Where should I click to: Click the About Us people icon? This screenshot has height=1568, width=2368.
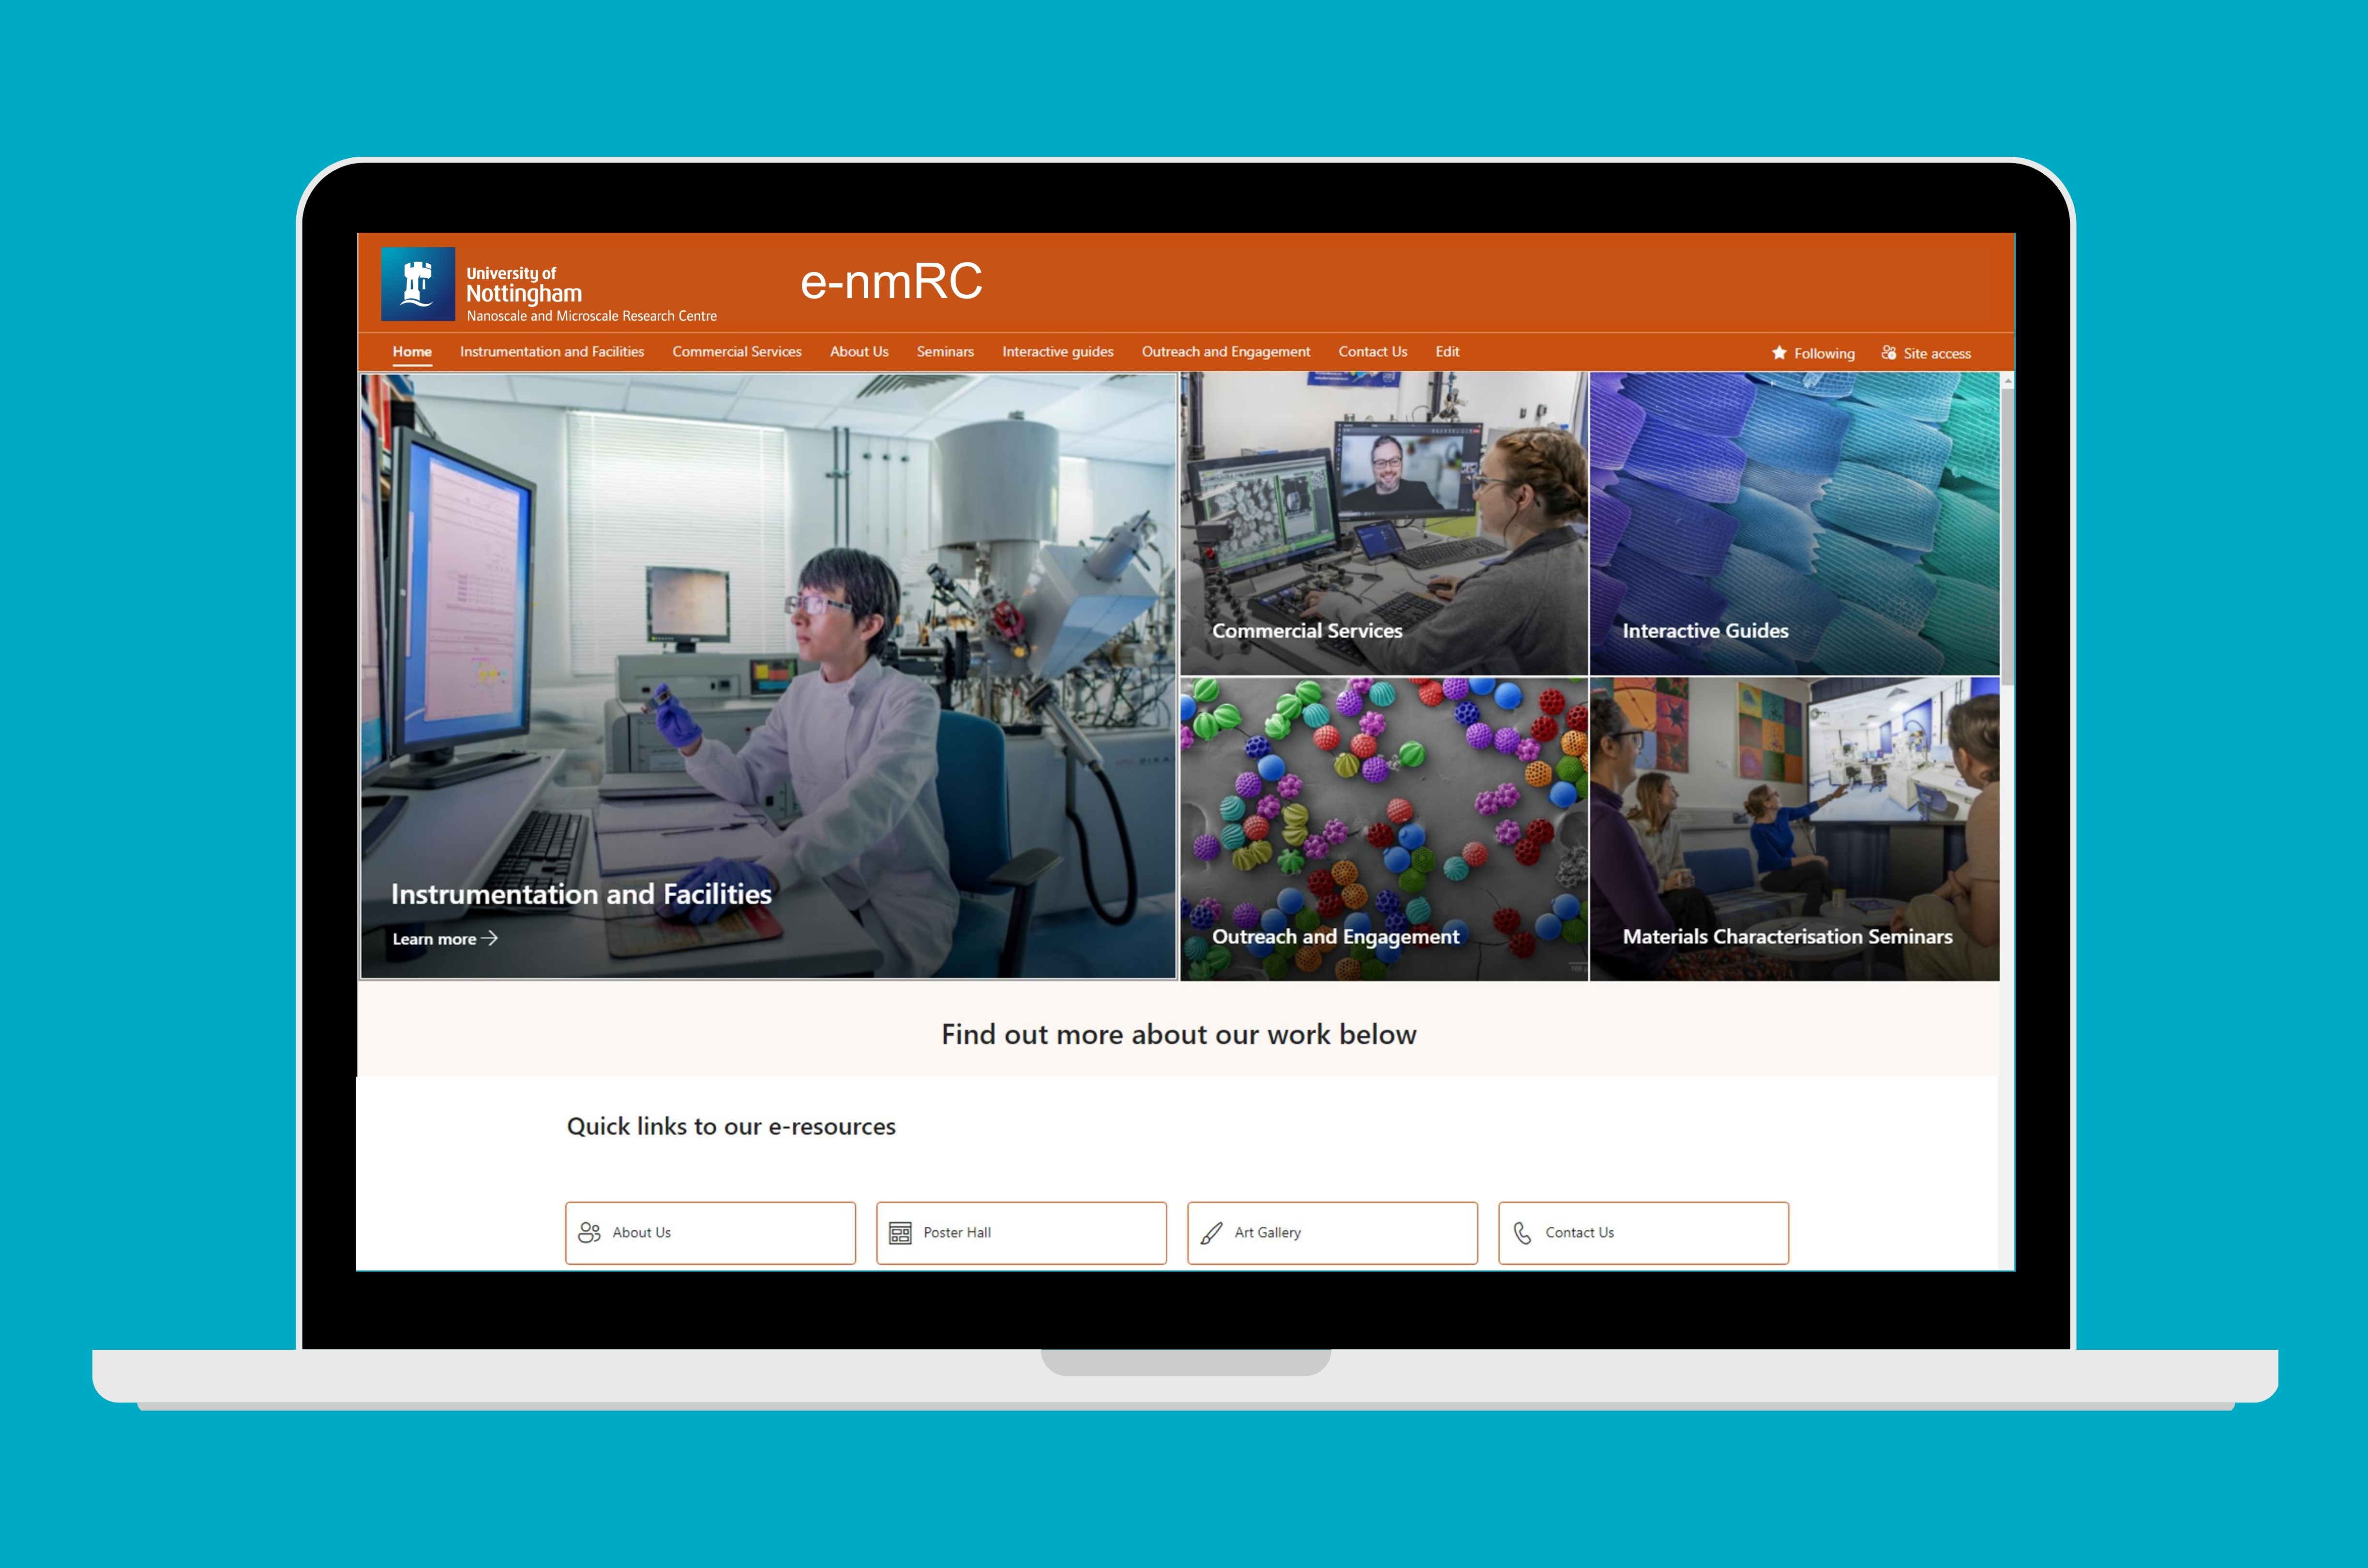coord(590,1232)
